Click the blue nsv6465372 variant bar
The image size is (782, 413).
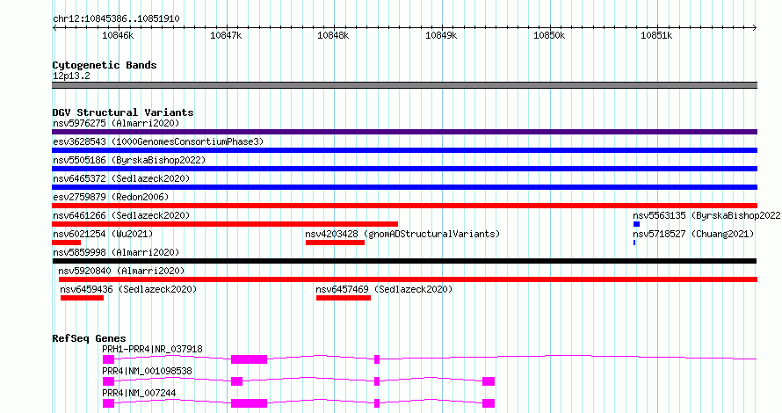click(x=404, y=187)
